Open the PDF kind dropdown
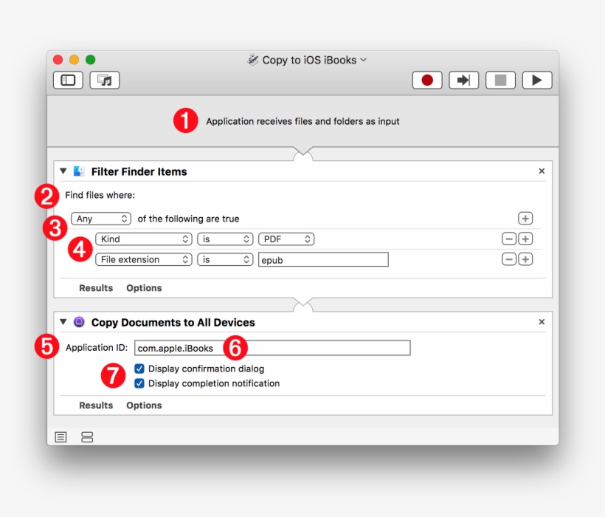Image resolution: width=605 pixels, height=517 pixels. point(286,239)
